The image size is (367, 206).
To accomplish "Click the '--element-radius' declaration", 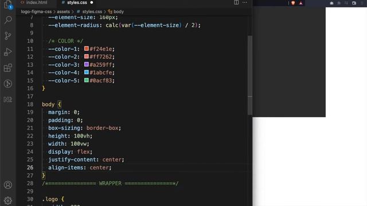I will 124,25.
